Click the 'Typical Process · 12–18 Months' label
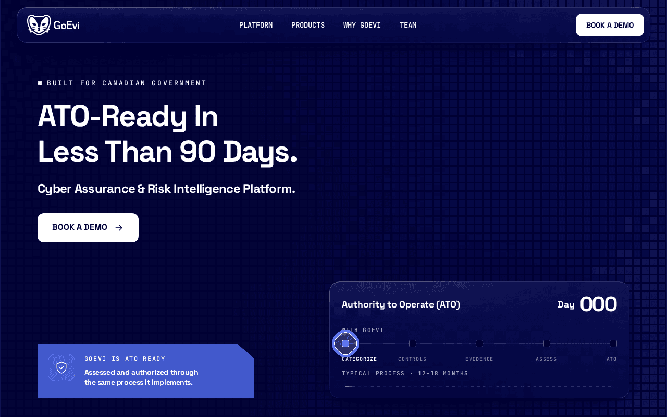 [405, 373]
